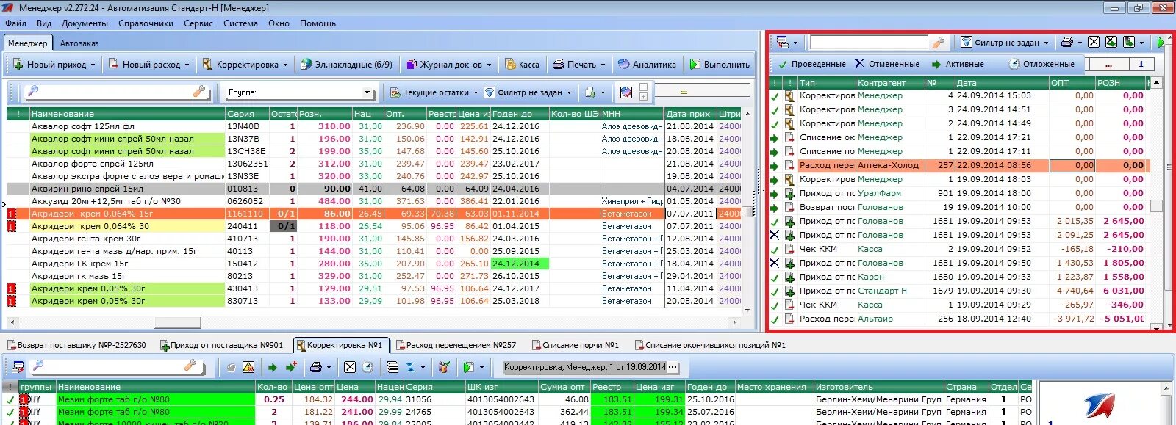Open the Справочники menu
The height and width of the screenshot is (425, 1176).
tap(146, 23)
